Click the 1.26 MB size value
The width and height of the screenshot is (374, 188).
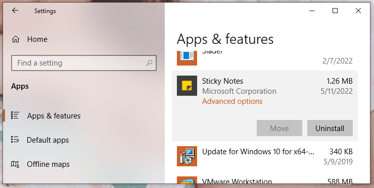[x=340, y=81]
